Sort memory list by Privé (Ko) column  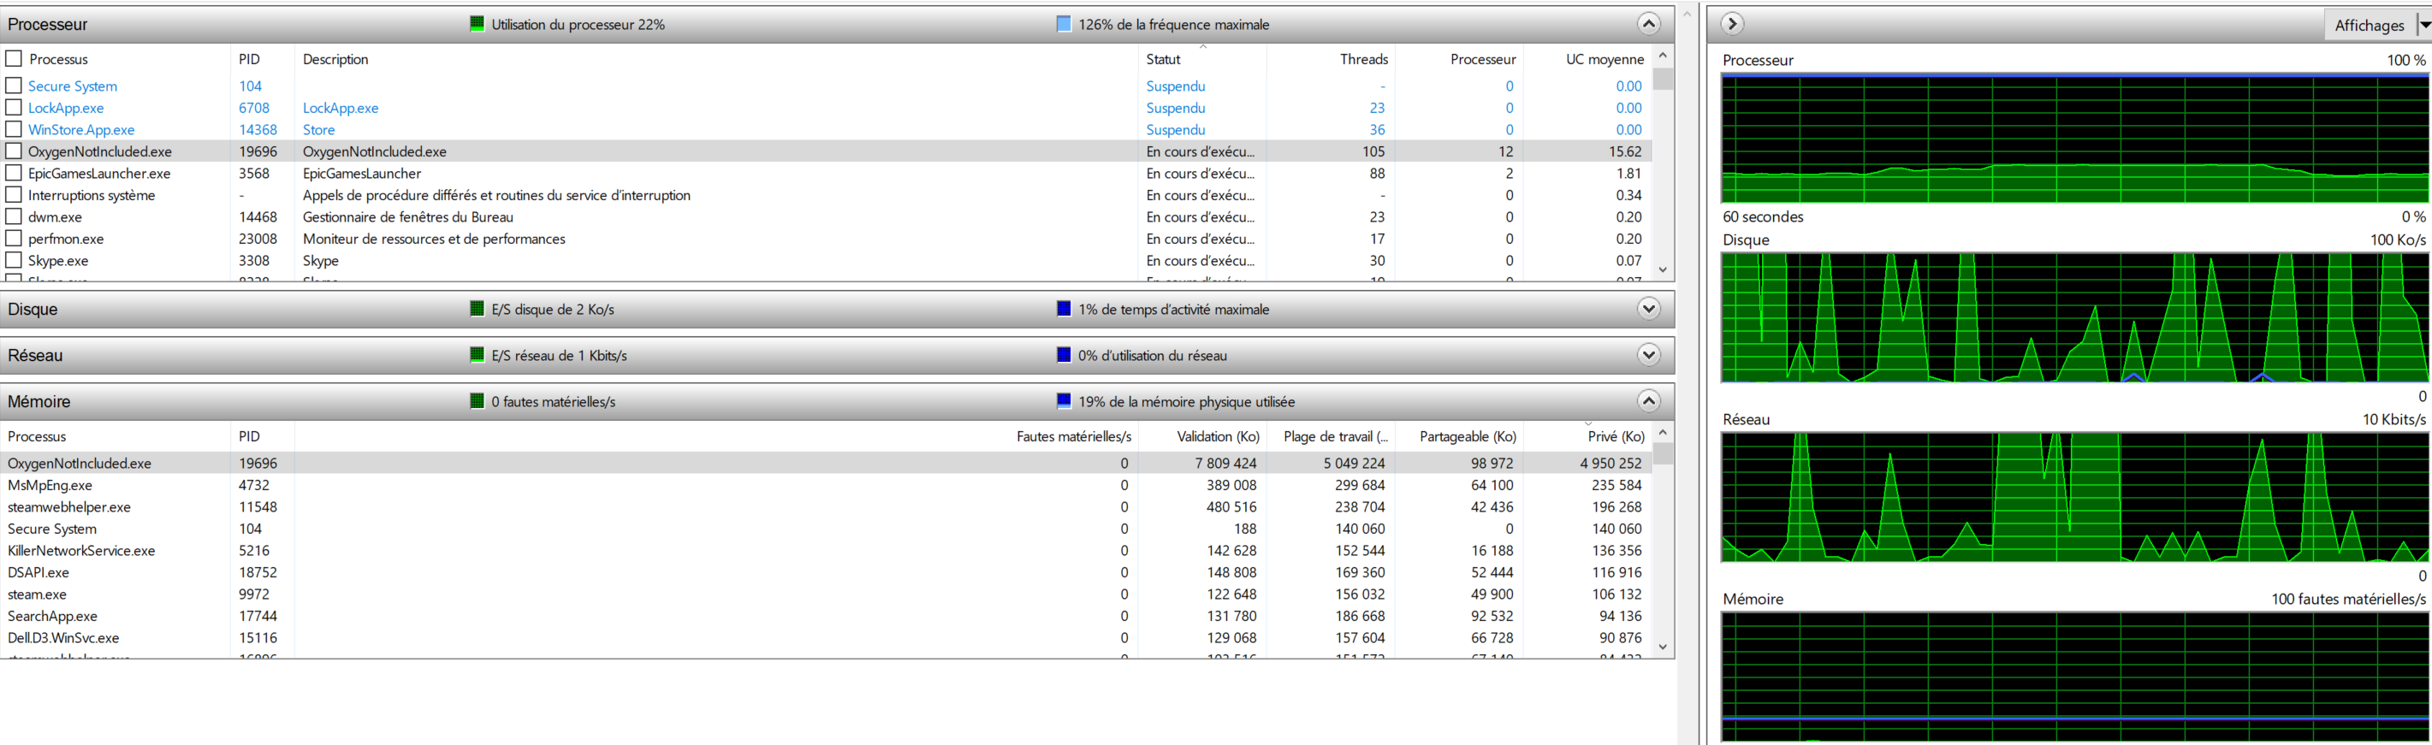point(1615,436)
